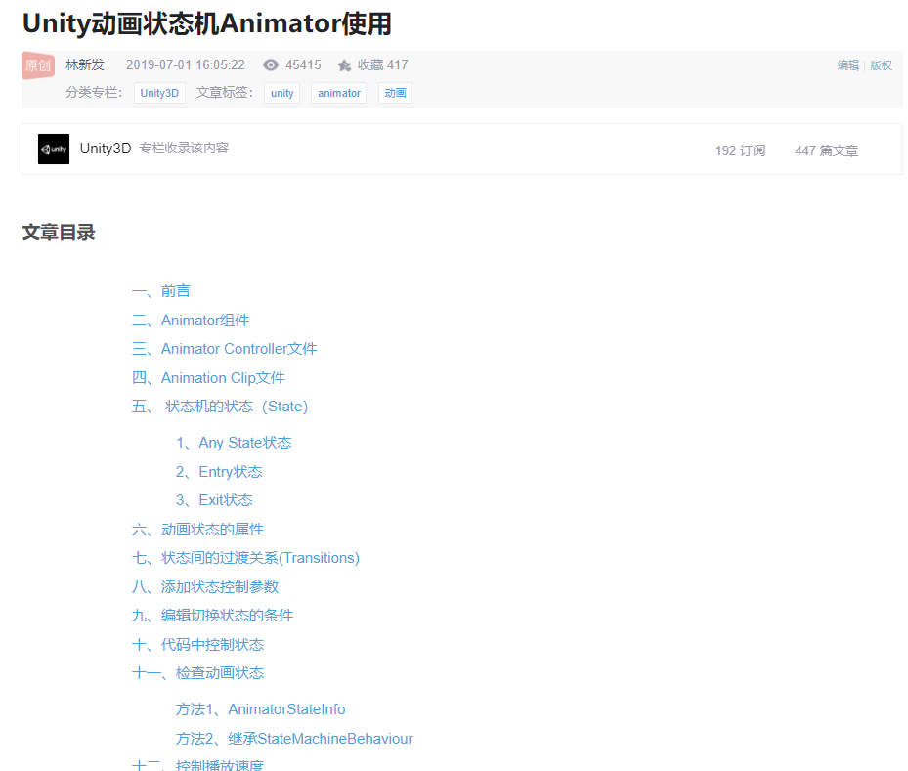Click the Unity3D column logo thumbnail
Screen dimensions: 908x771
[x=54, y=149]
